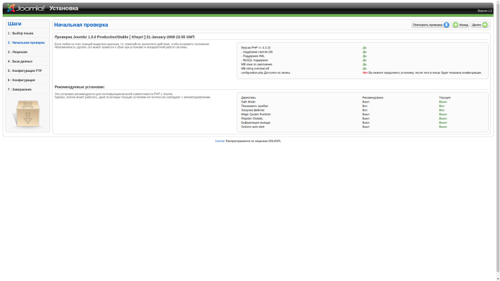Click the installation box image in sidebar
Screen dimensions: 500x281
pyautogui.click(x=27, y=113)
